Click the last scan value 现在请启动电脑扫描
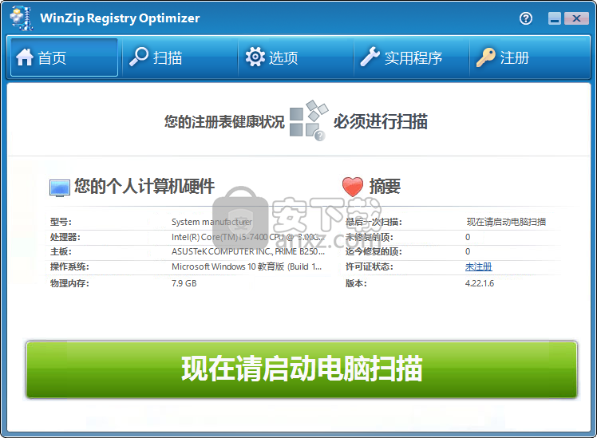 point(506,222)
